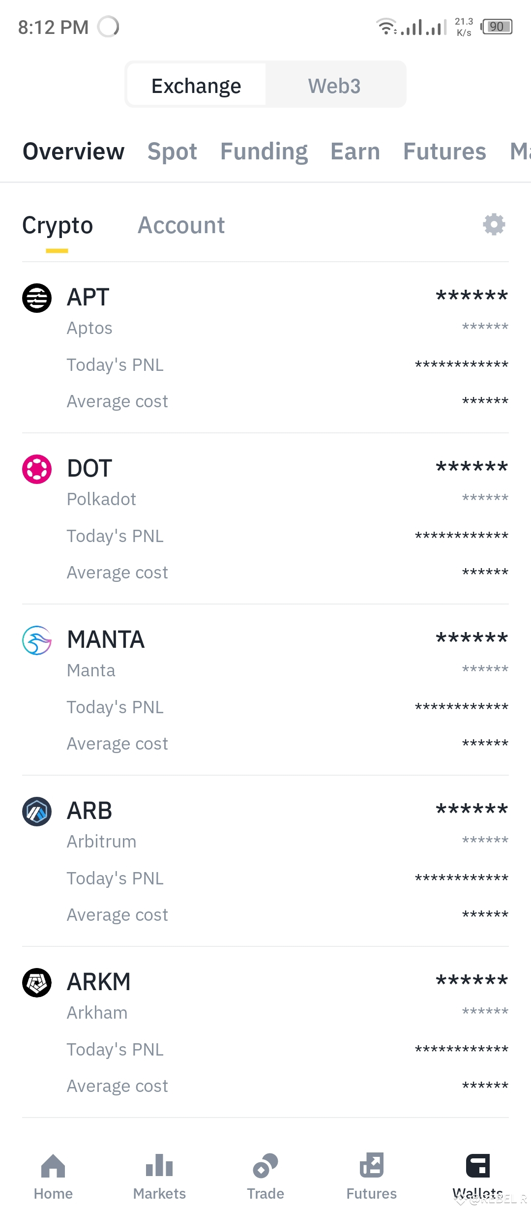This screenshot has width=531, height=1210.
Task: Tap the Arbitrum ARB logo
Action: coord(37,812)
